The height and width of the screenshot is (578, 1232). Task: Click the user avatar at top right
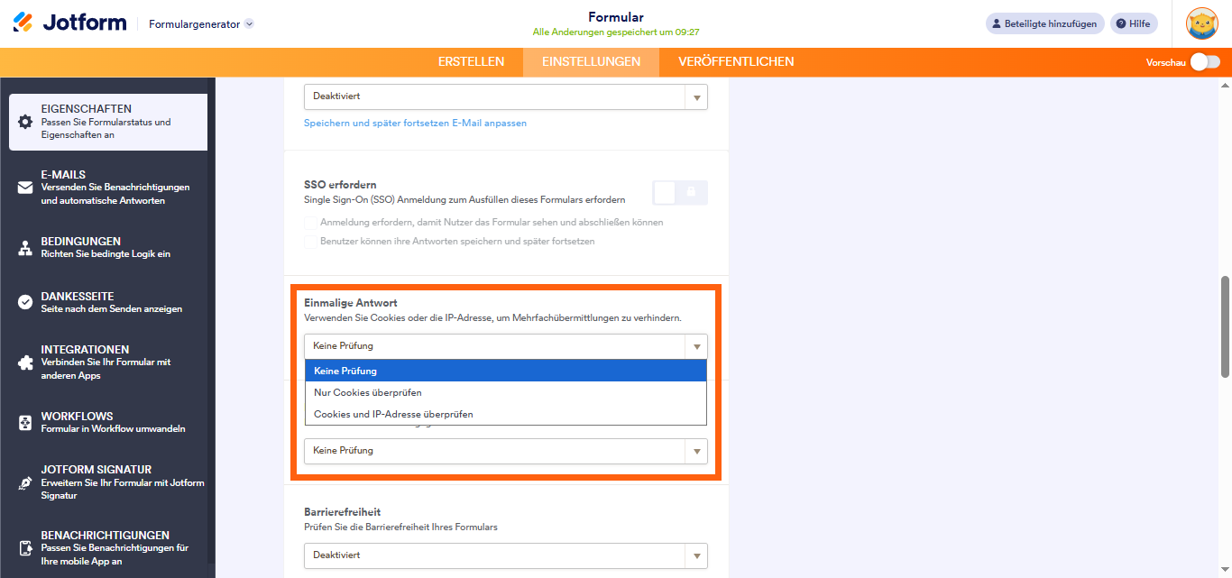click(1201, 23)
